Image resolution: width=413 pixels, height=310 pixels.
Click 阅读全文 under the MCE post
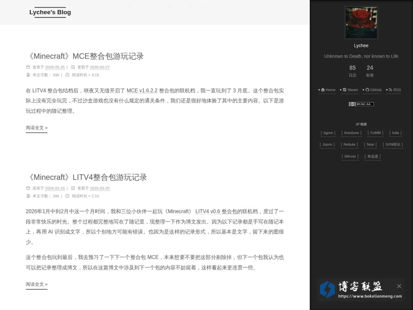(36, 128)
